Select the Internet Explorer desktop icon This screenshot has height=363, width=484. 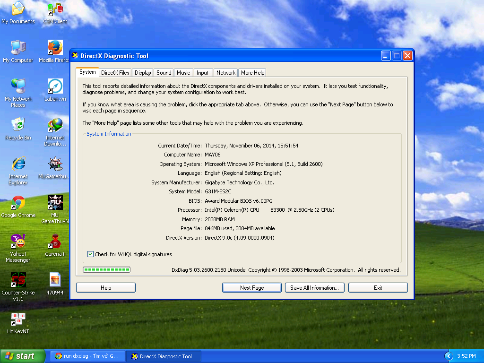[18, 171]
